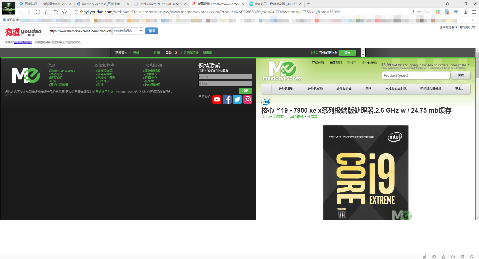Open the downloads arrow icon
This screenshot has height=259, width=479.
[x=466, y=12]
